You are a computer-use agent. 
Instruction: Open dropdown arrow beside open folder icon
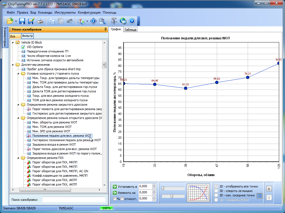click(16, 21)
